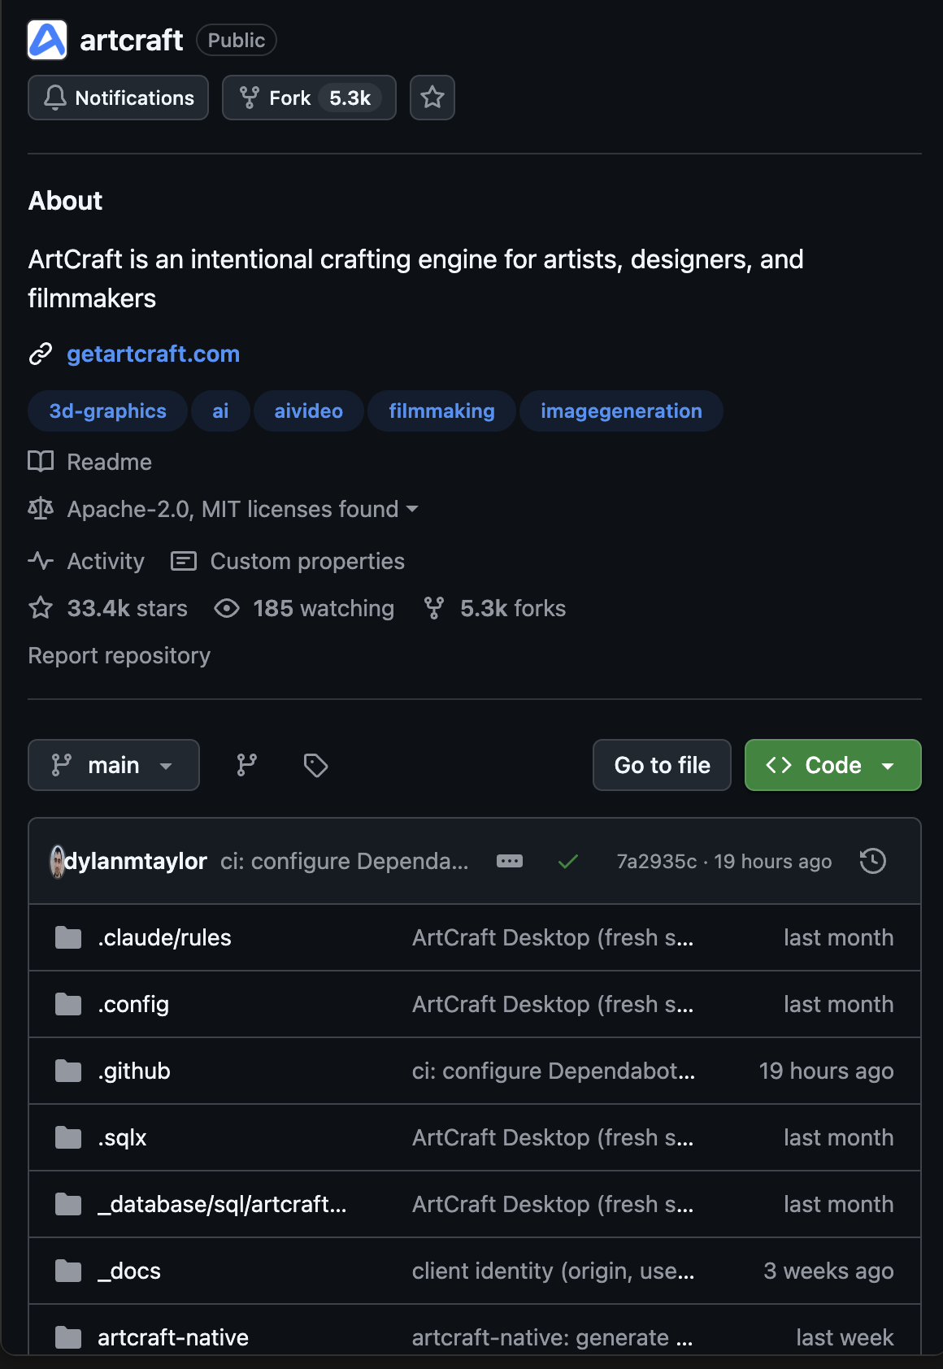The image size is (943, 1369).
Task: Click the green check status icon
Action: tap(568, 861)
